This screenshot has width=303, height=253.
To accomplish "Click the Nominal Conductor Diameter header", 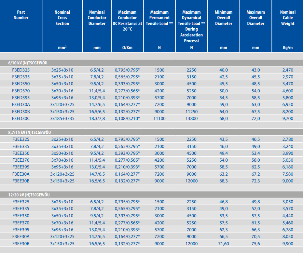I will click(97, 18).
